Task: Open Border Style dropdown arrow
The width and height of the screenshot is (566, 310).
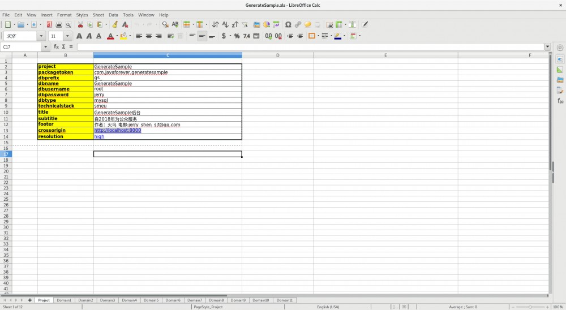Action: pos(331,36)
